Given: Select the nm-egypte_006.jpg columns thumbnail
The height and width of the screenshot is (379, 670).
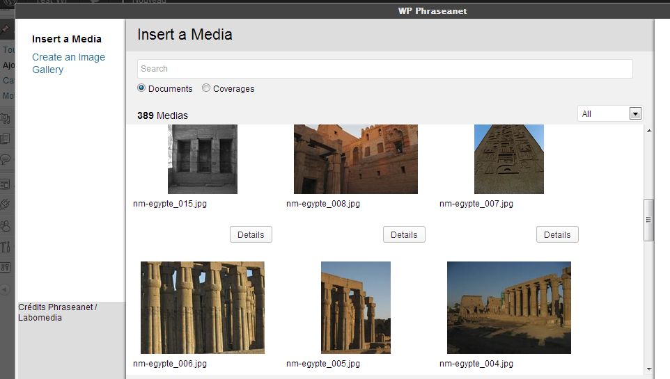Looking at the screenshot, I should tap(202, 307).
